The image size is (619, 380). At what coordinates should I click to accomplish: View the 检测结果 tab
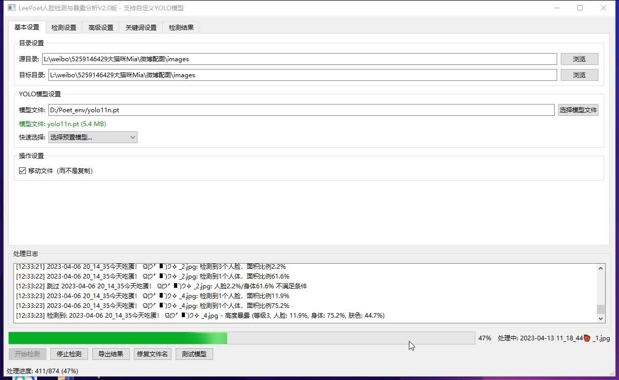pos(181,28)
